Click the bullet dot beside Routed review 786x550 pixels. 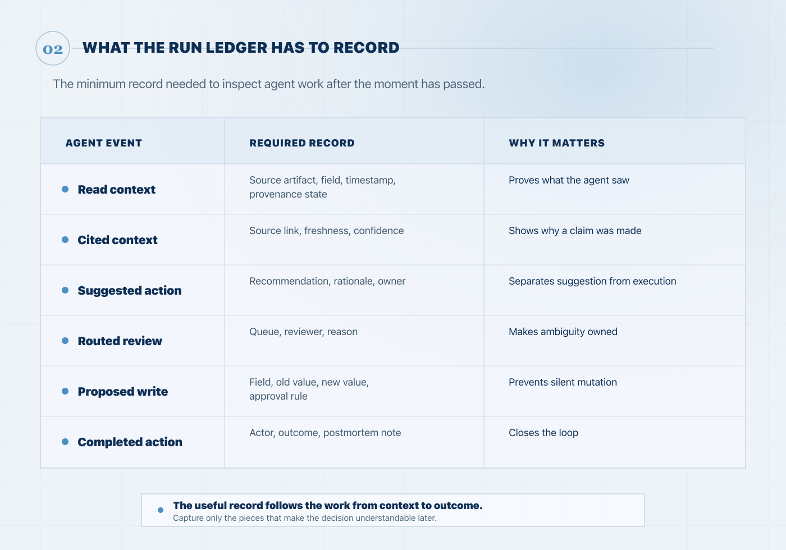tap(65, 341)
